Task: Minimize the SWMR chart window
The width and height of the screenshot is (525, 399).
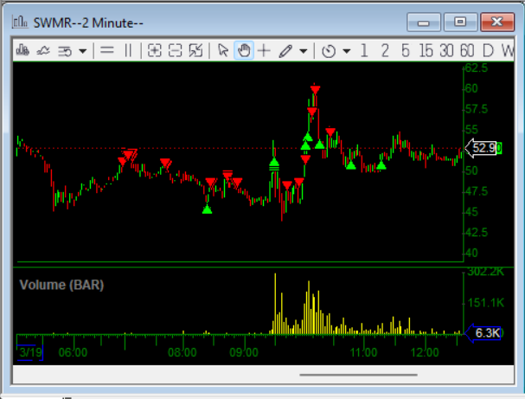Action: (x=424, y=23)
